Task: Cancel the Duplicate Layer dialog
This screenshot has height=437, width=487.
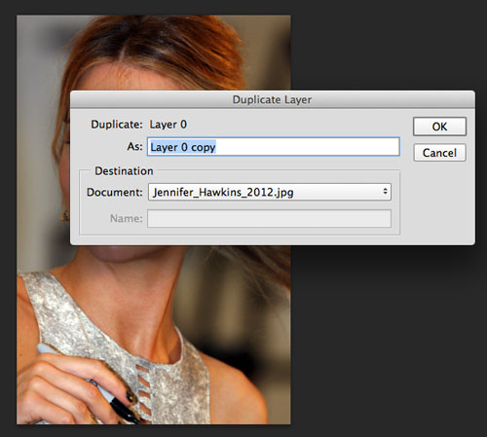Action: tap(439, 153)
